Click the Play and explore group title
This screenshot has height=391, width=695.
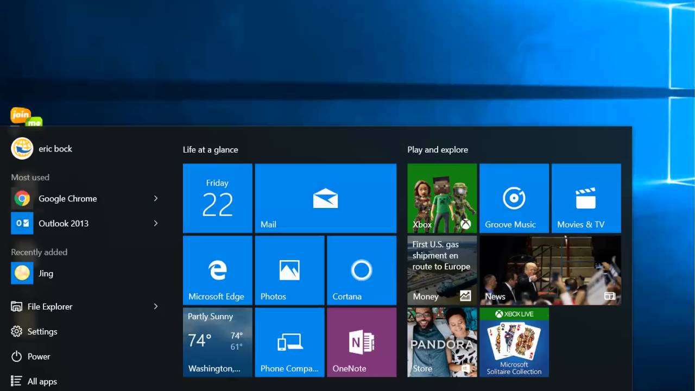point(438,149)
